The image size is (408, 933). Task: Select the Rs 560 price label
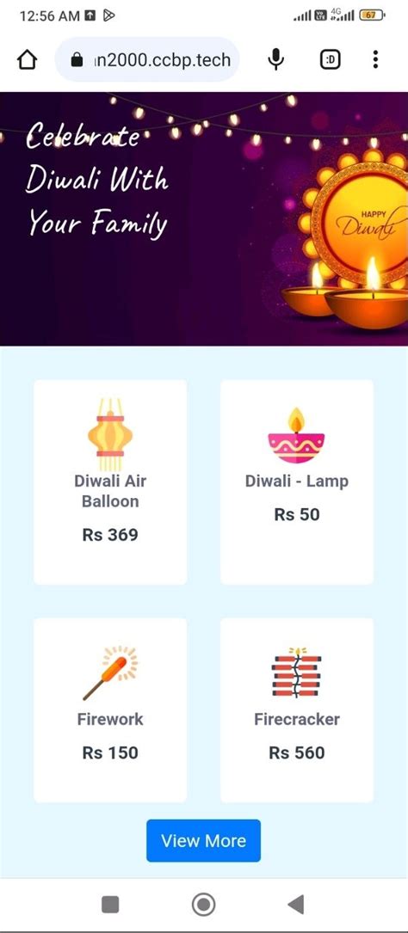click(x=297, y=752)
